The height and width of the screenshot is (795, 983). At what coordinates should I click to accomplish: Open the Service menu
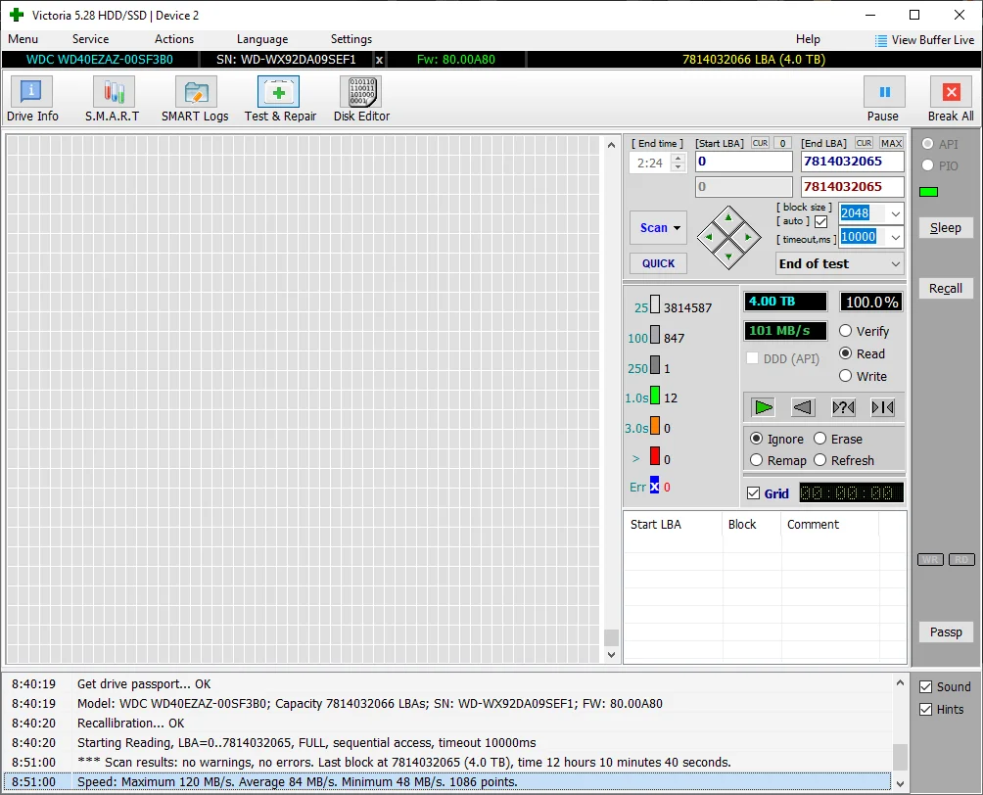click(90, 39)
